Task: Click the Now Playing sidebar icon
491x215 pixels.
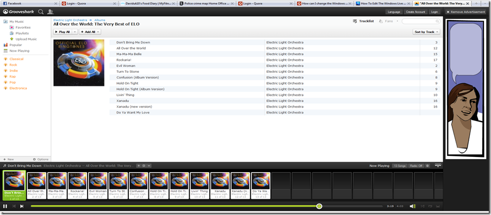Action: click(x=5, y=50)
